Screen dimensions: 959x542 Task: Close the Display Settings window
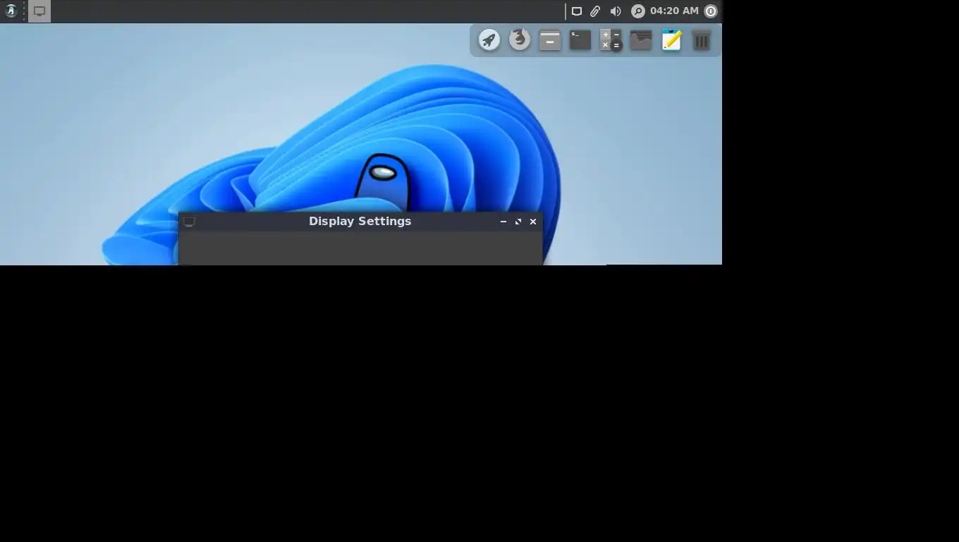pyautogui.click(x=533, y=222)
